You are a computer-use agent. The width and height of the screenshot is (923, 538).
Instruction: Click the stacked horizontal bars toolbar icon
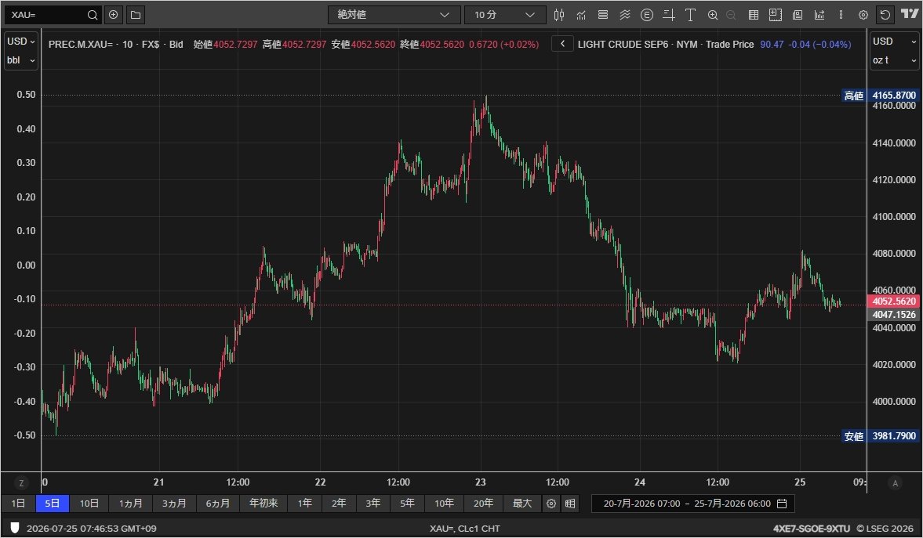pyautogui.click(x=603, y=15)
